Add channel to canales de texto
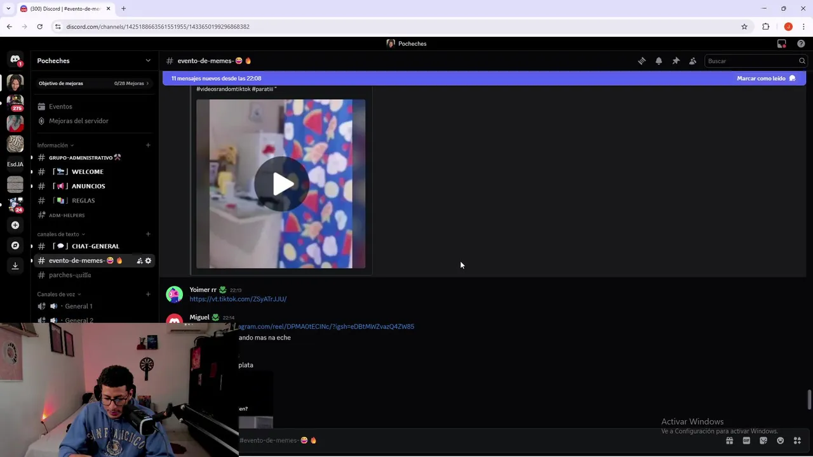 148,234
